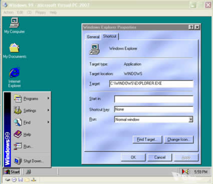Click Help book icon in Start menu
Image resolution: width=213 pixels, height=184 pixels.
pos(18,134)
